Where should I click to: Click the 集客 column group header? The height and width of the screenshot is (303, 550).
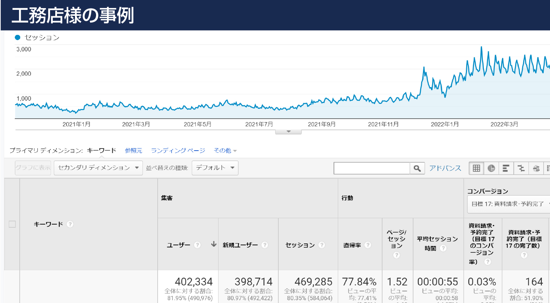(x=167, y=198)
